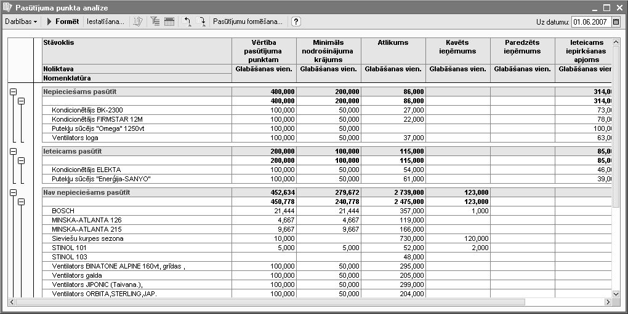Click the tree grouping icon in toolbar
Screen dimensions: 628x314
click(x=155, y=22)
